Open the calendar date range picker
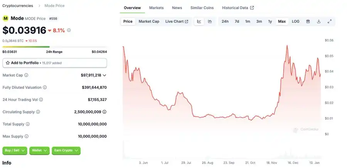347x168 pixels. [x=308, y=22]
